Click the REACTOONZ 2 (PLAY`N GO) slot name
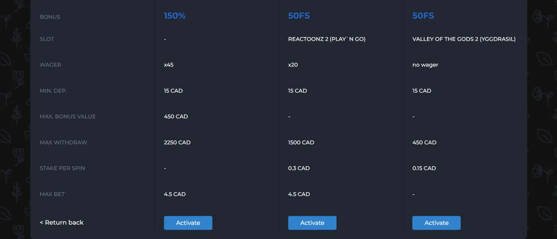The image size is (557, 239). [x=327, y=39]
